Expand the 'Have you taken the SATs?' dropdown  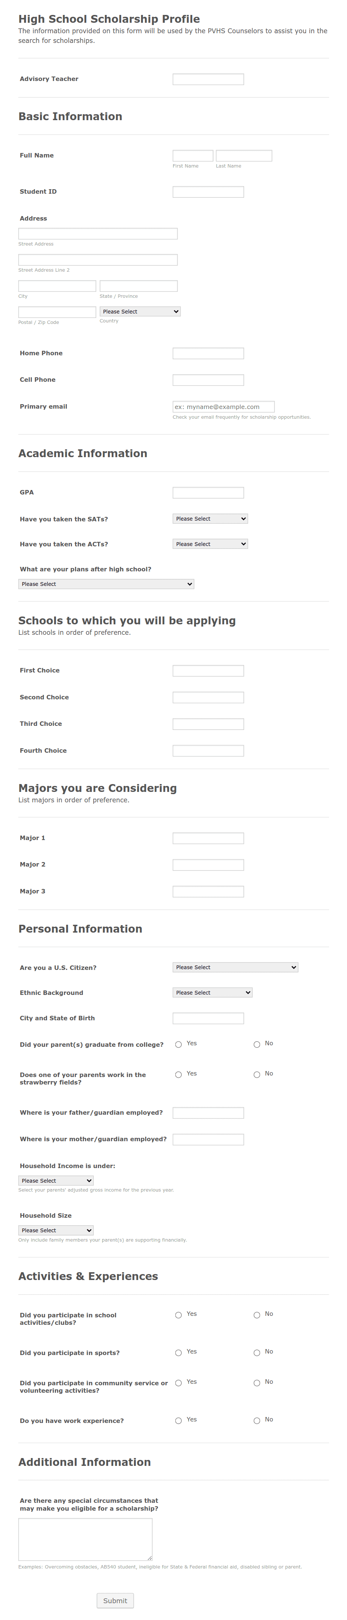210,518
